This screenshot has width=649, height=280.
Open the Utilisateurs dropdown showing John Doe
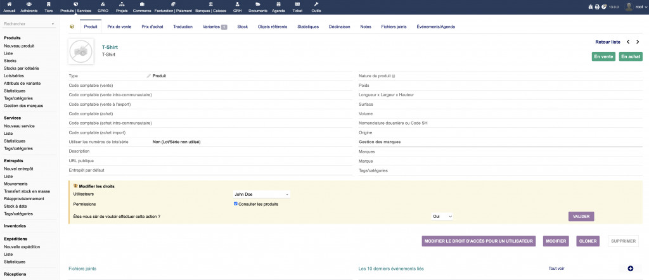click(x=261, y=194)
